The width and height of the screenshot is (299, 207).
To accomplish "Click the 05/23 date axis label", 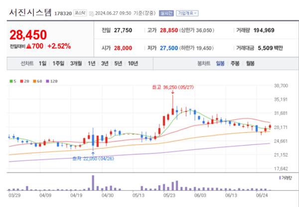I will (169, 195).
